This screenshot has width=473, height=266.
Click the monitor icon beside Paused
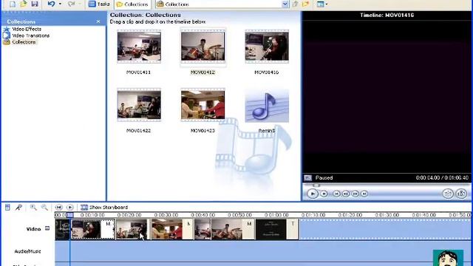[307, 177]
